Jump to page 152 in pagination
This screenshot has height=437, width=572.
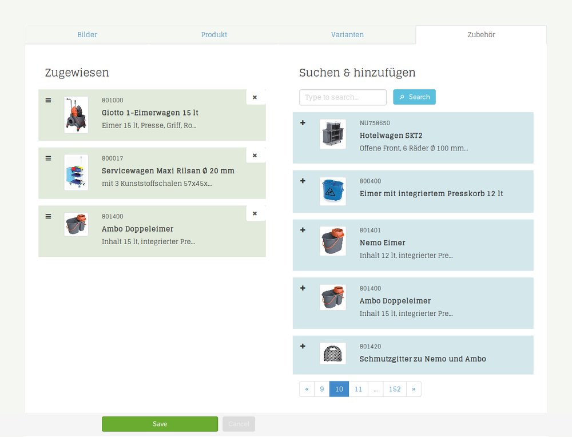click(x=395, y=389)
